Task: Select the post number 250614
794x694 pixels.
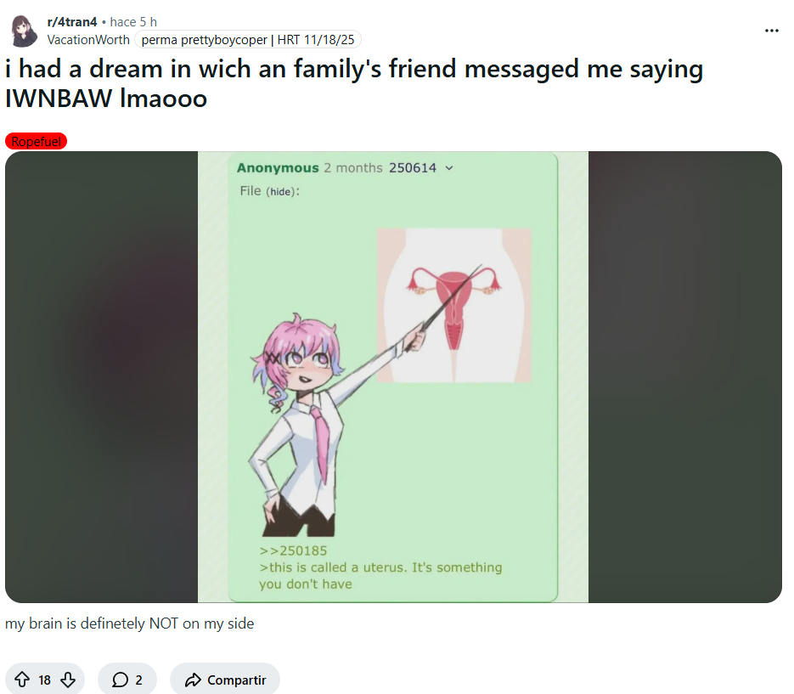Action: 412,168
